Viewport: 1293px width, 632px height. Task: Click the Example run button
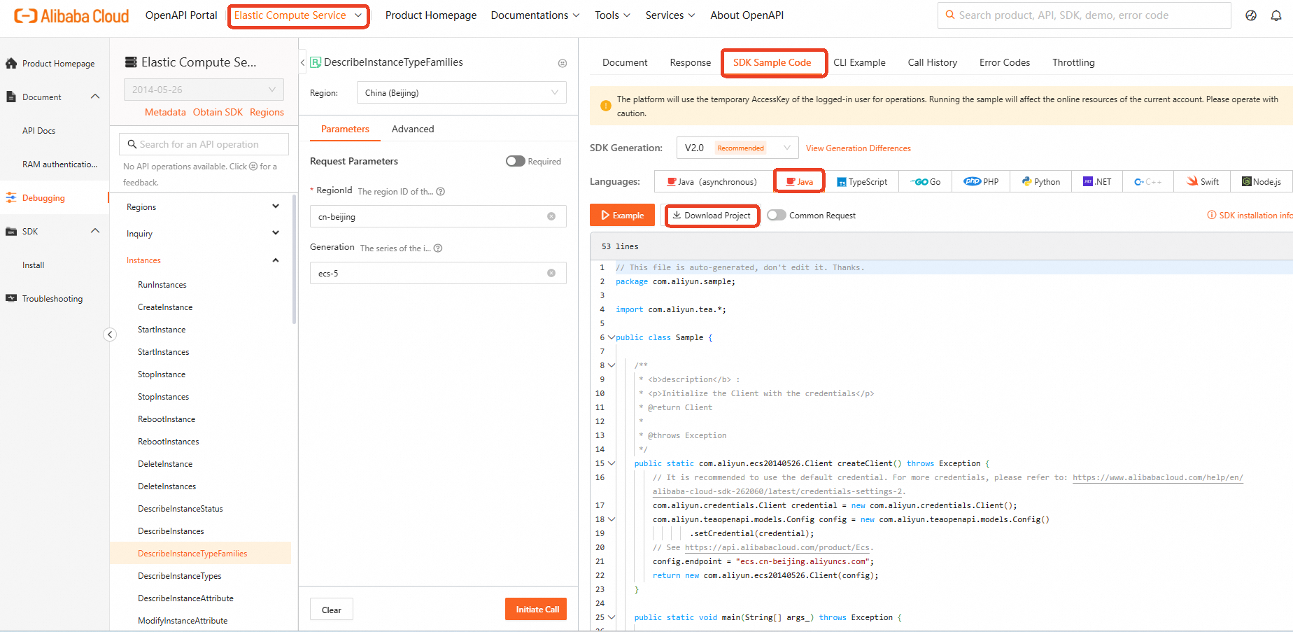click(x=622, y=215)
